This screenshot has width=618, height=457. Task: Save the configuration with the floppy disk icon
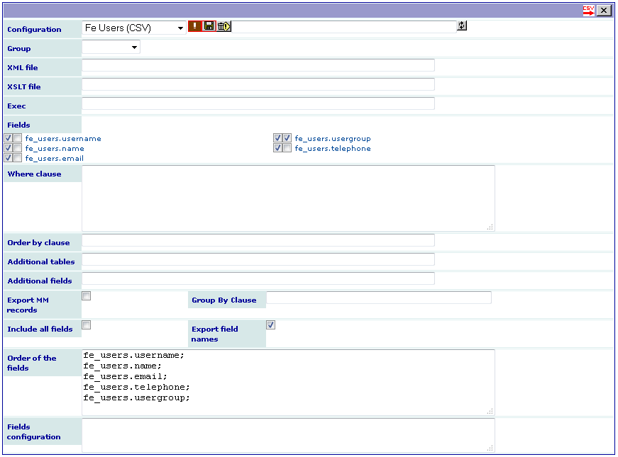coord(209,26)
